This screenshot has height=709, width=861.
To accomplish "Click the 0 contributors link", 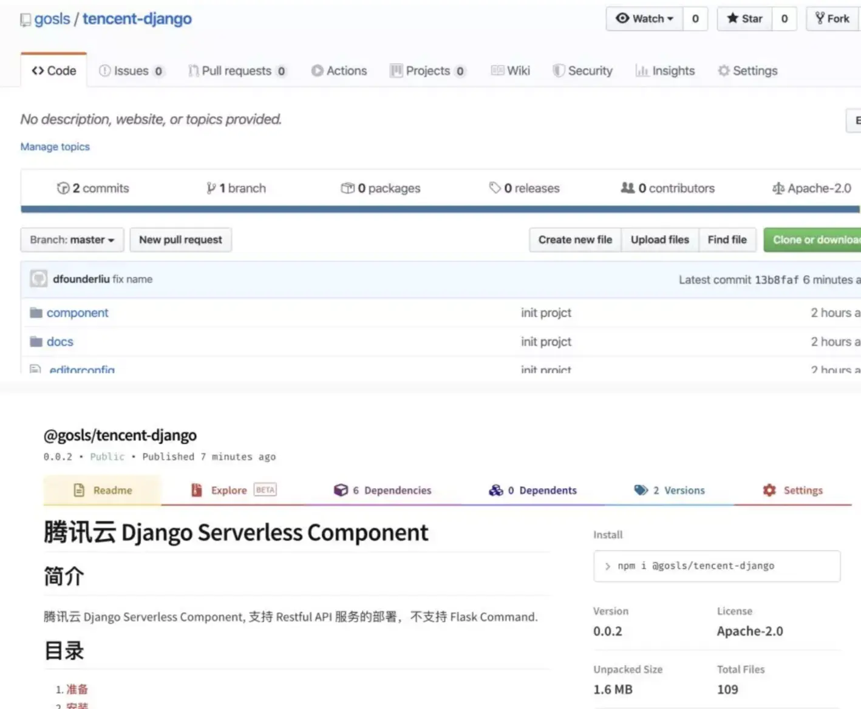I will tap(668, 188).
